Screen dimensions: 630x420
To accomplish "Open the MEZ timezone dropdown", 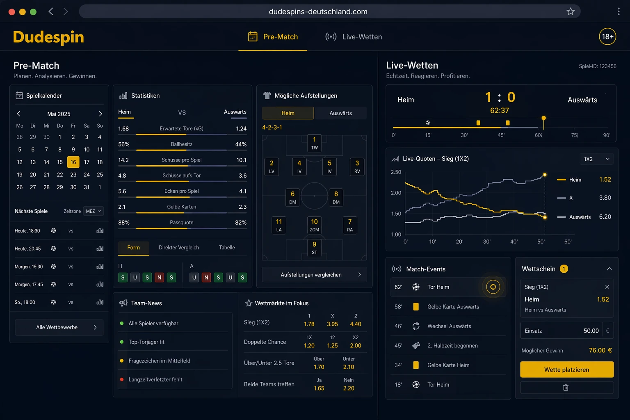I will coord(94,211).
